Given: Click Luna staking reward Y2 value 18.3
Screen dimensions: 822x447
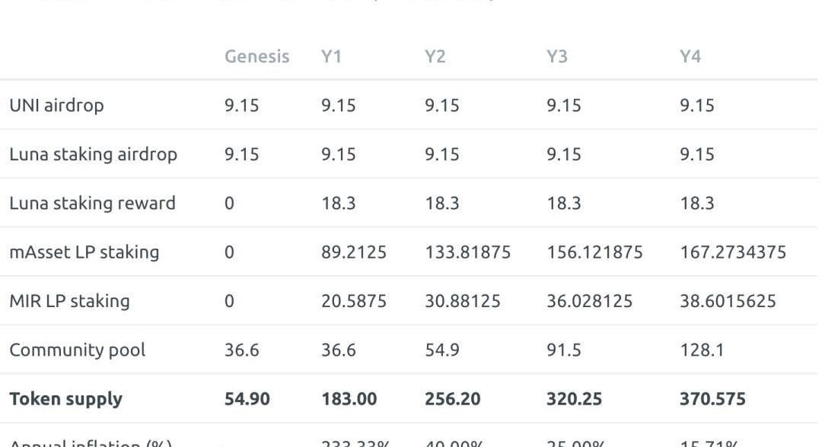Looking at the screenshot, I should (x=441, y=203).
